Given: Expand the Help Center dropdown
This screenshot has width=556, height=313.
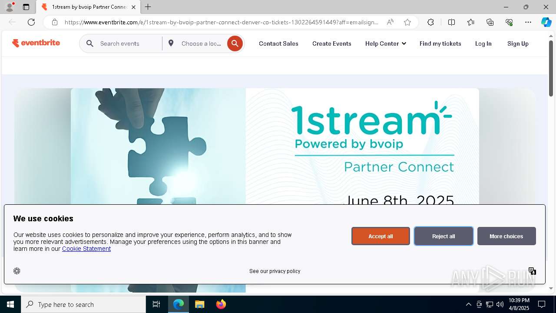Looking at the screenshot, I should point(385,43).
